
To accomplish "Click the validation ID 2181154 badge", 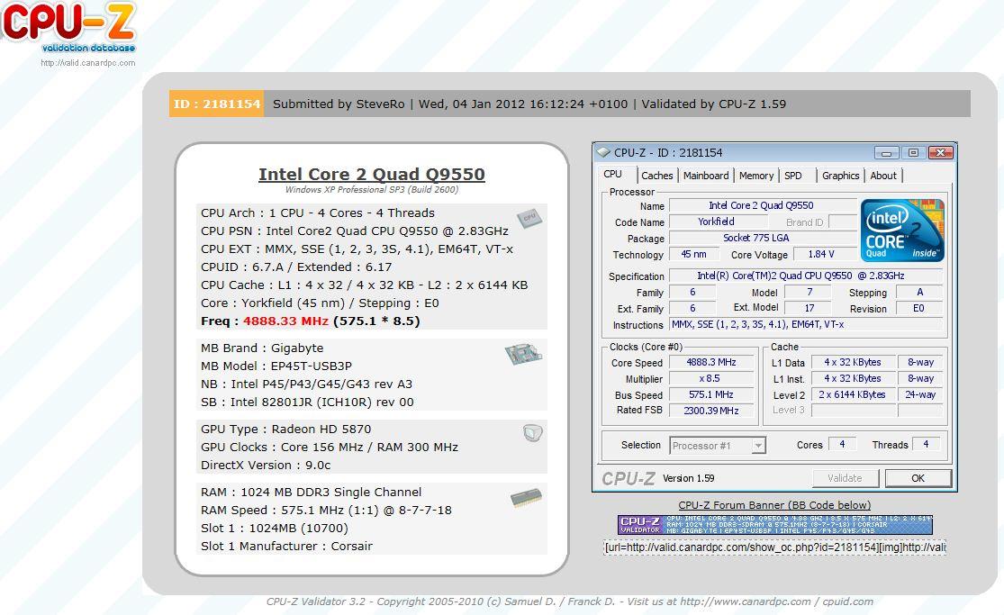I will point(216,104).
